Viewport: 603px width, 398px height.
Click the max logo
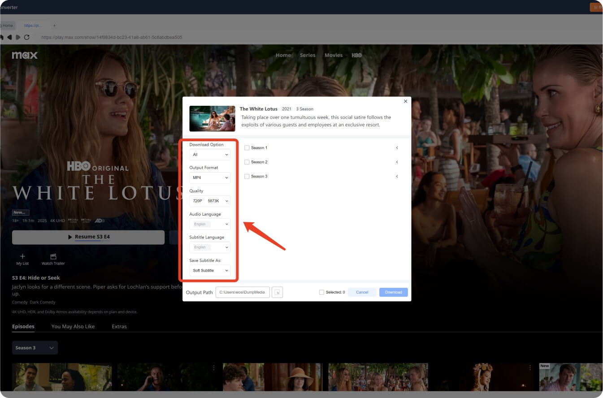pyautogui.click(x=25, y=55)
